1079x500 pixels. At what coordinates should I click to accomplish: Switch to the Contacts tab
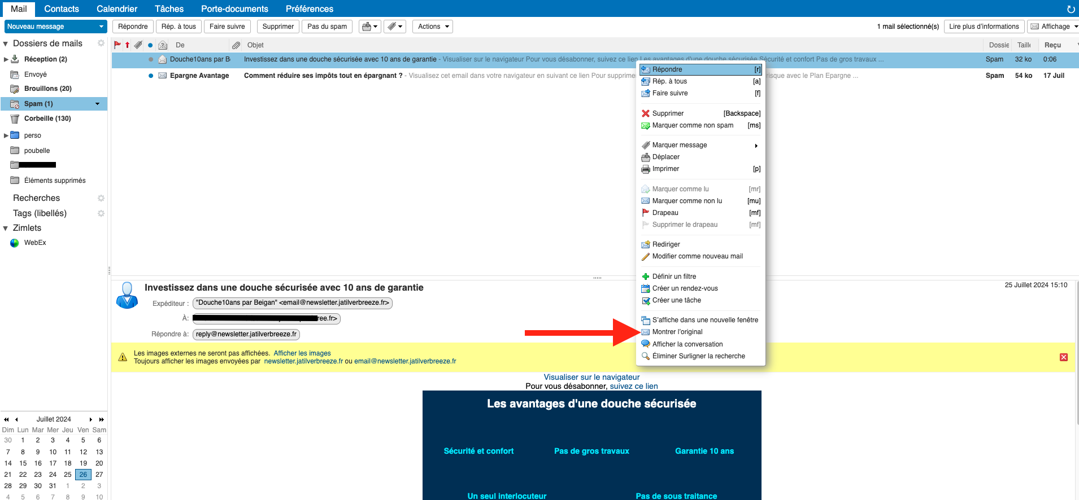(62, 9)
